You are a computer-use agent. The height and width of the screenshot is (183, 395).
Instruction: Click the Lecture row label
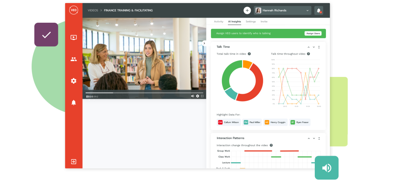pyautogui.click(x=226, y=163)
